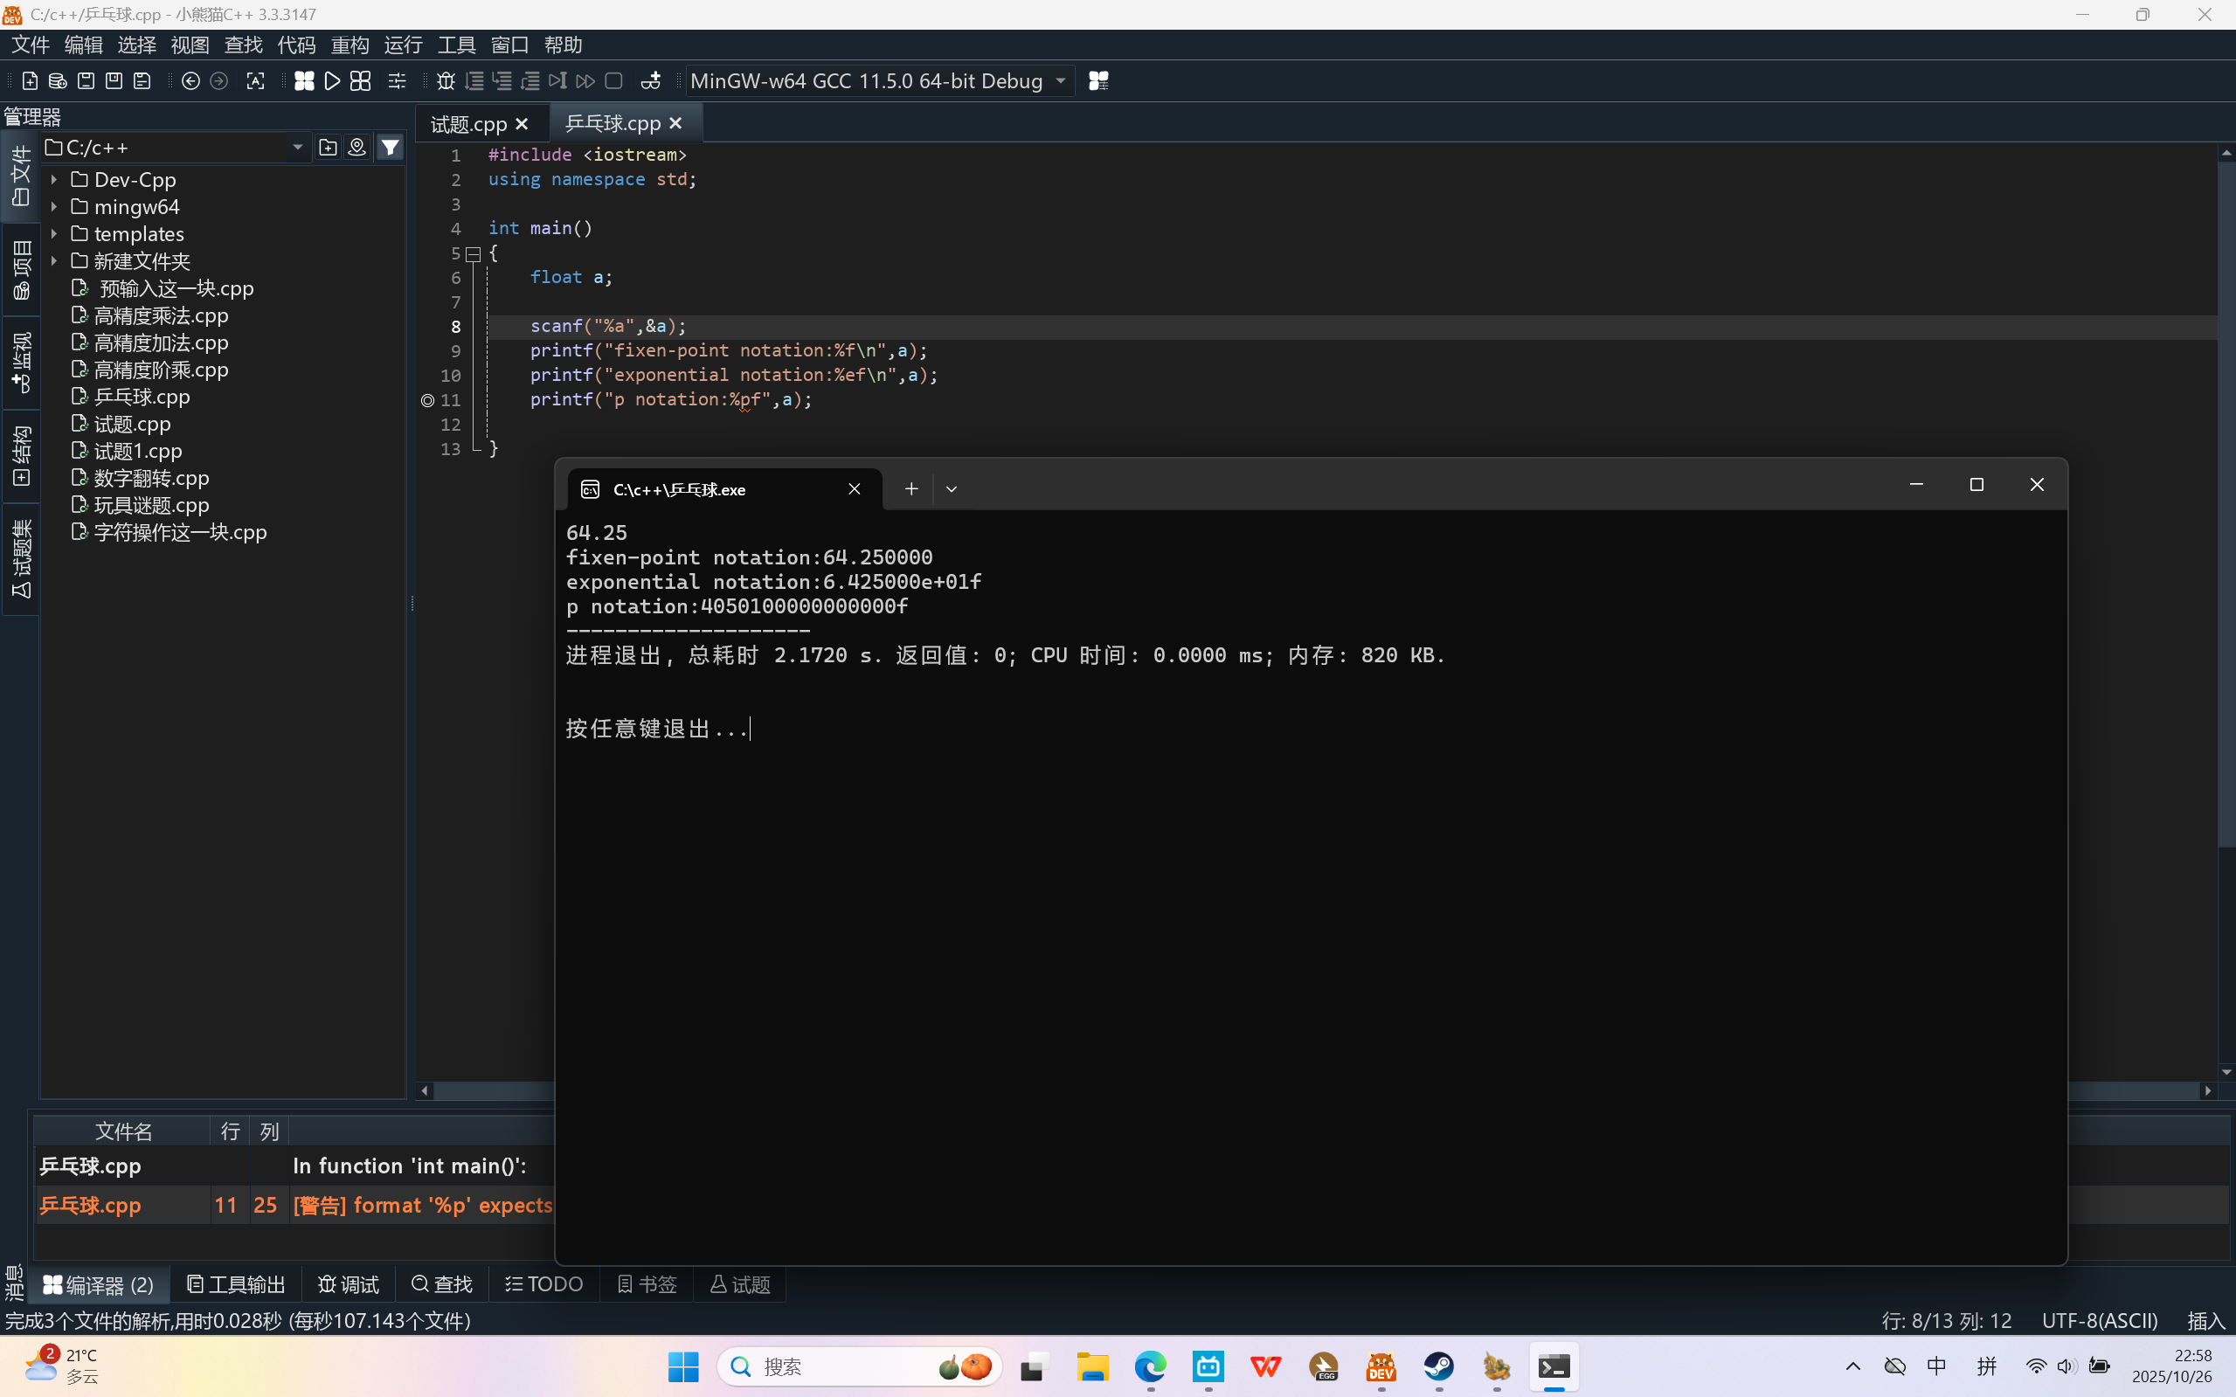
Task: Expand the Dev-Cpp folder
Action: (x=54, y=180)
